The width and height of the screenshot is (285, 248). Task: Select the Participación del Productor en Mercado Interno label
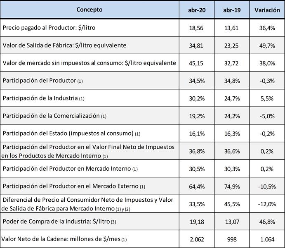pos(70,169)
